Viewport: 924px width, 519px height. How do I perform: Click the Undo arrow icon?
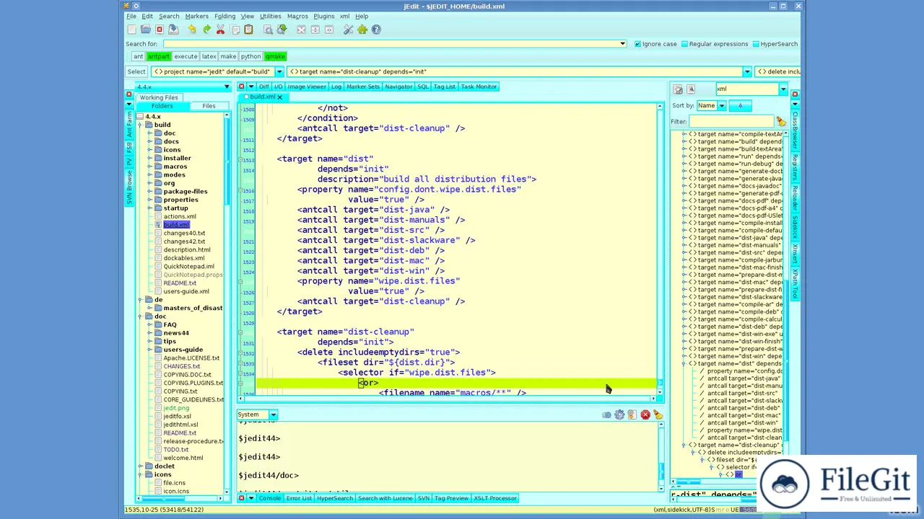point(192,30)
